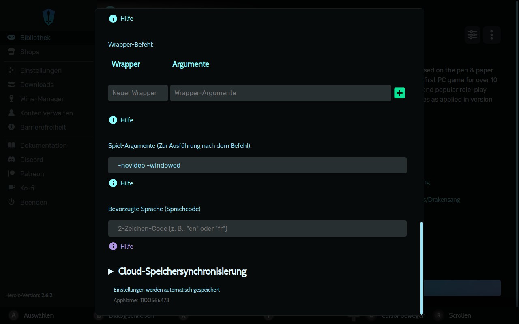Screen dimensions: 519x324
Task: Click the Bevorzugte Sprache 2-Zeichen-Code field
Action: click(x=257, y=228)
